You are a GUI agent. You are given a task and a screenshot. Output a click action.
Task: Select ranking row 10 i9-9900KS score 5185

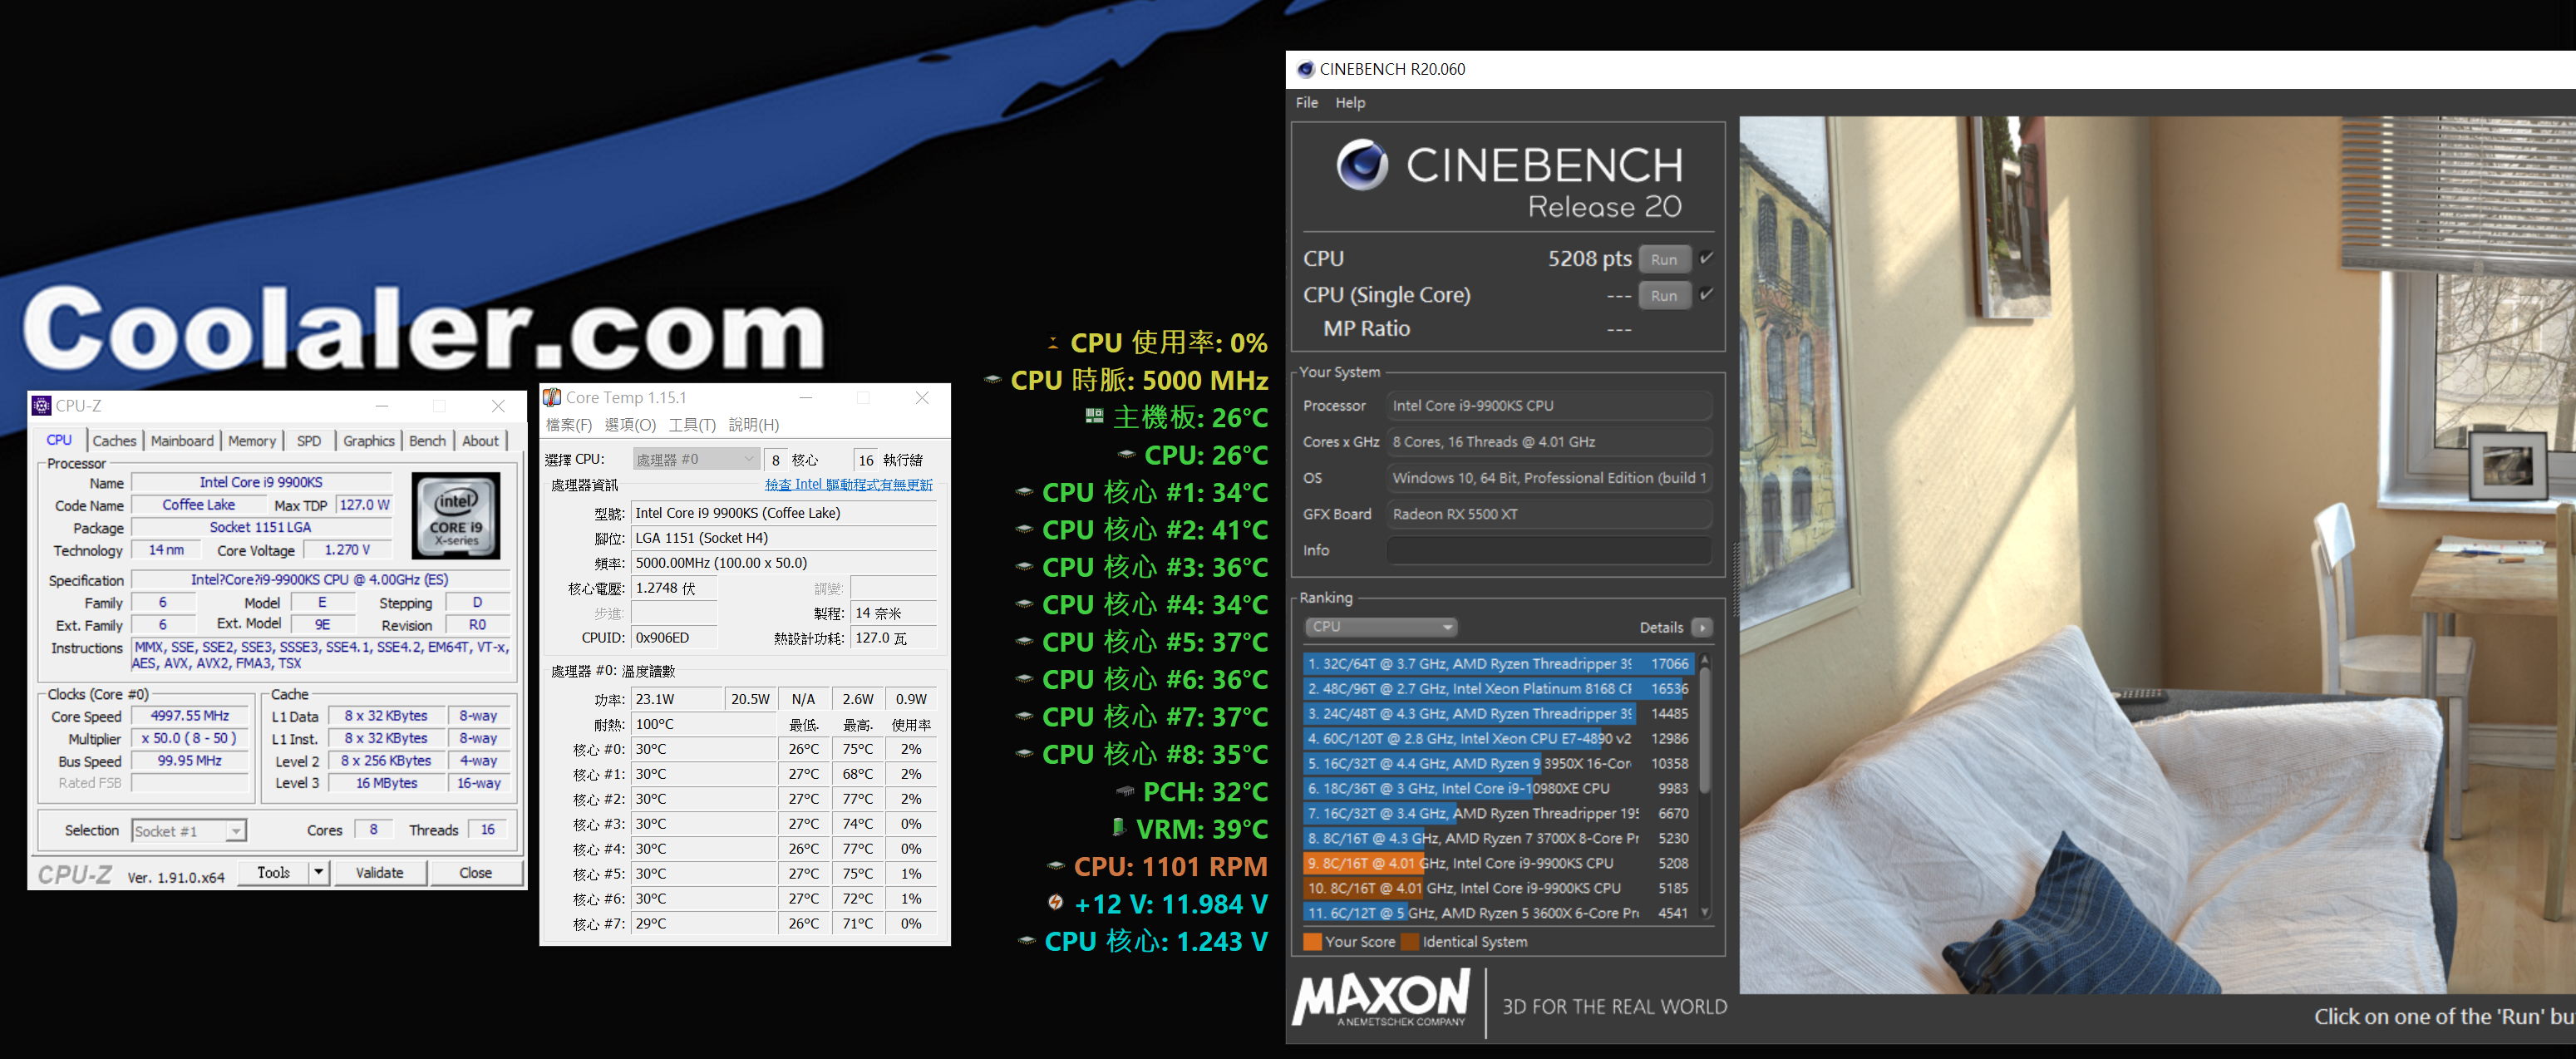click(x=1497, y=888)
